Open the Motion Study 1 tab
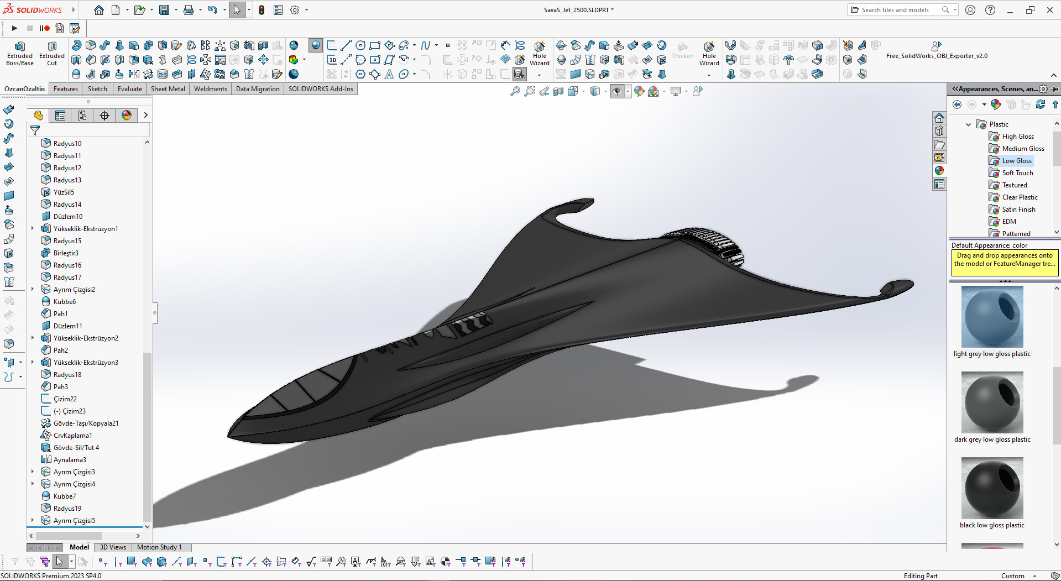The height and width of the screenshot is (581, 1061). [160, 547]
